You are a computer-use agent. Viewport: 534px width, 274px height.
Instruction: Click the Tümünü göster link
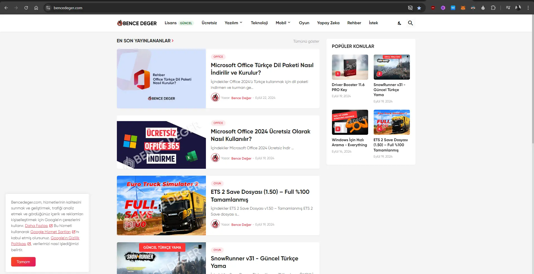[x=306, y=41]
